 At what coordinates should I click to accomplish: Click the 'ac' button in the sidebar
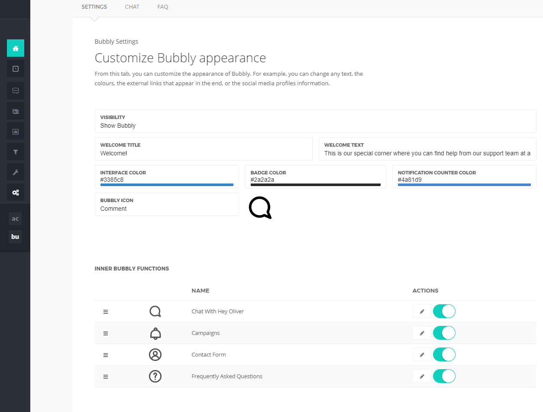(15, 219)
